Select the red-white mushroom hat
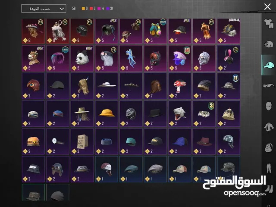 tap(180, 86)
